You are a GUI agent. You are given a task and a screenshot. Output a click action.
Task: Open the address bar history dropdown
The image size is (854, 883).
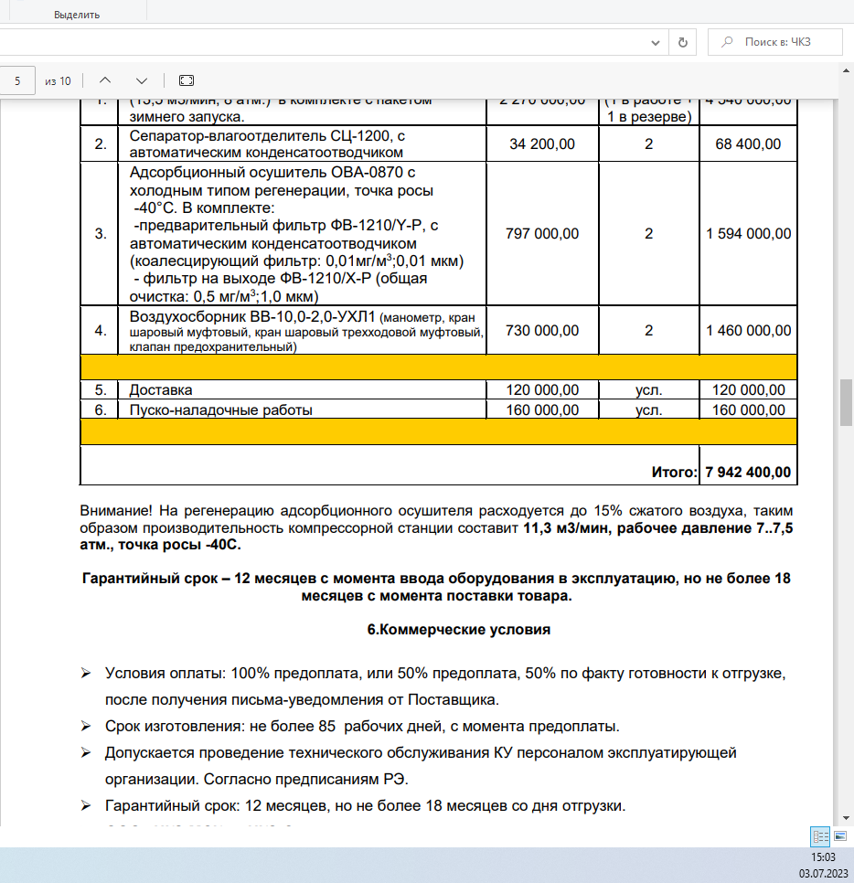[x=656, y=43]
